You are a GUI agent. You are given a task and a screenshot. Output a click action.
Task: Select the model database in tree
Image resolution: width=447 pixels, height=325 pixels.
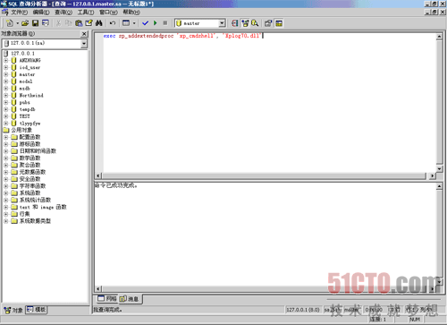point(26,81)
